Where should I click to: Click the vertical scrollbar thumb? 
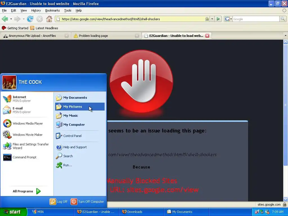click(x=285, y=105)
